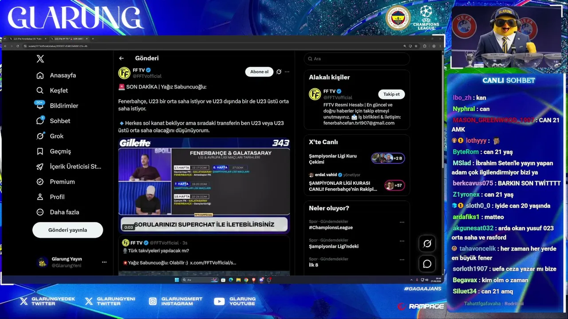Open Microsoft Edge from the taskbar
568x319 pixels.
pos(231,280)
